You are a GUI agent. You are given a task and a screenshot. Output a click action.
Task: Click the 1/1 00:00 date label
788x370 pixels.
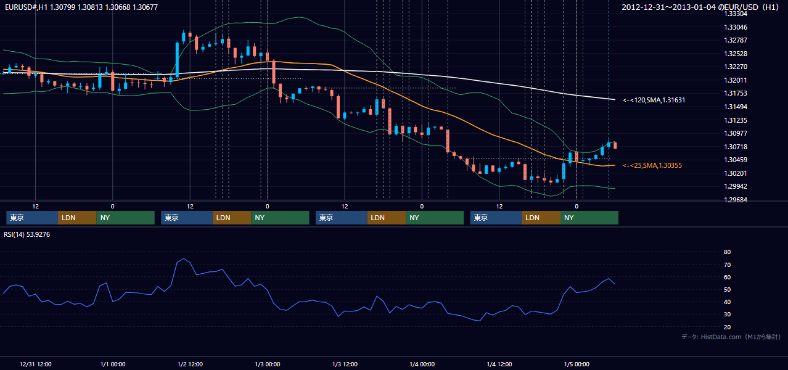coord(112,364)
